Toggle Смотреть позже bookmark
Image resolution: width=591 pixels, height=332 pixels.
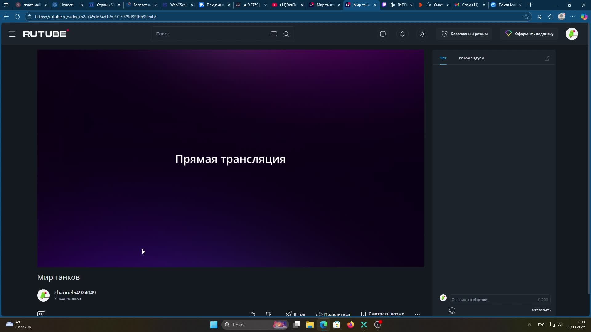pos(382,314)
